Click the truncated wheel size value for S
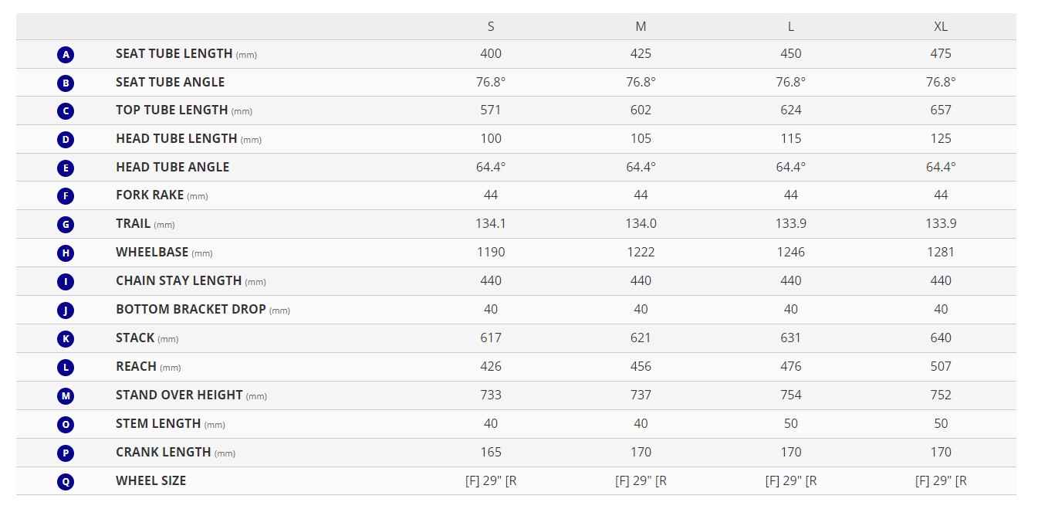 point(491,480)
